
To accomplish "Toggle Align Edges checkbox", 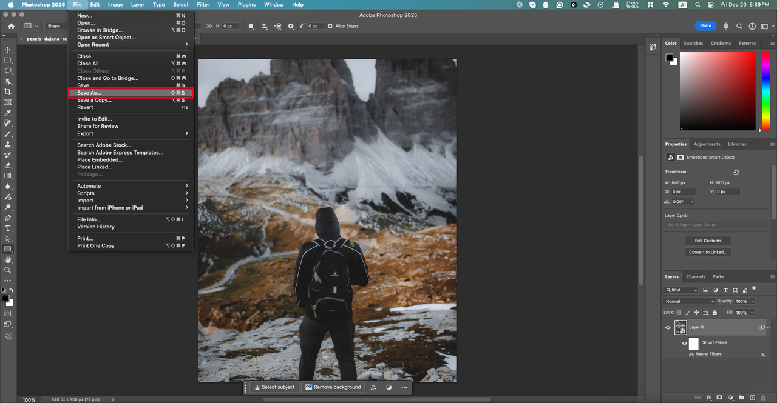I will point(330,26).
